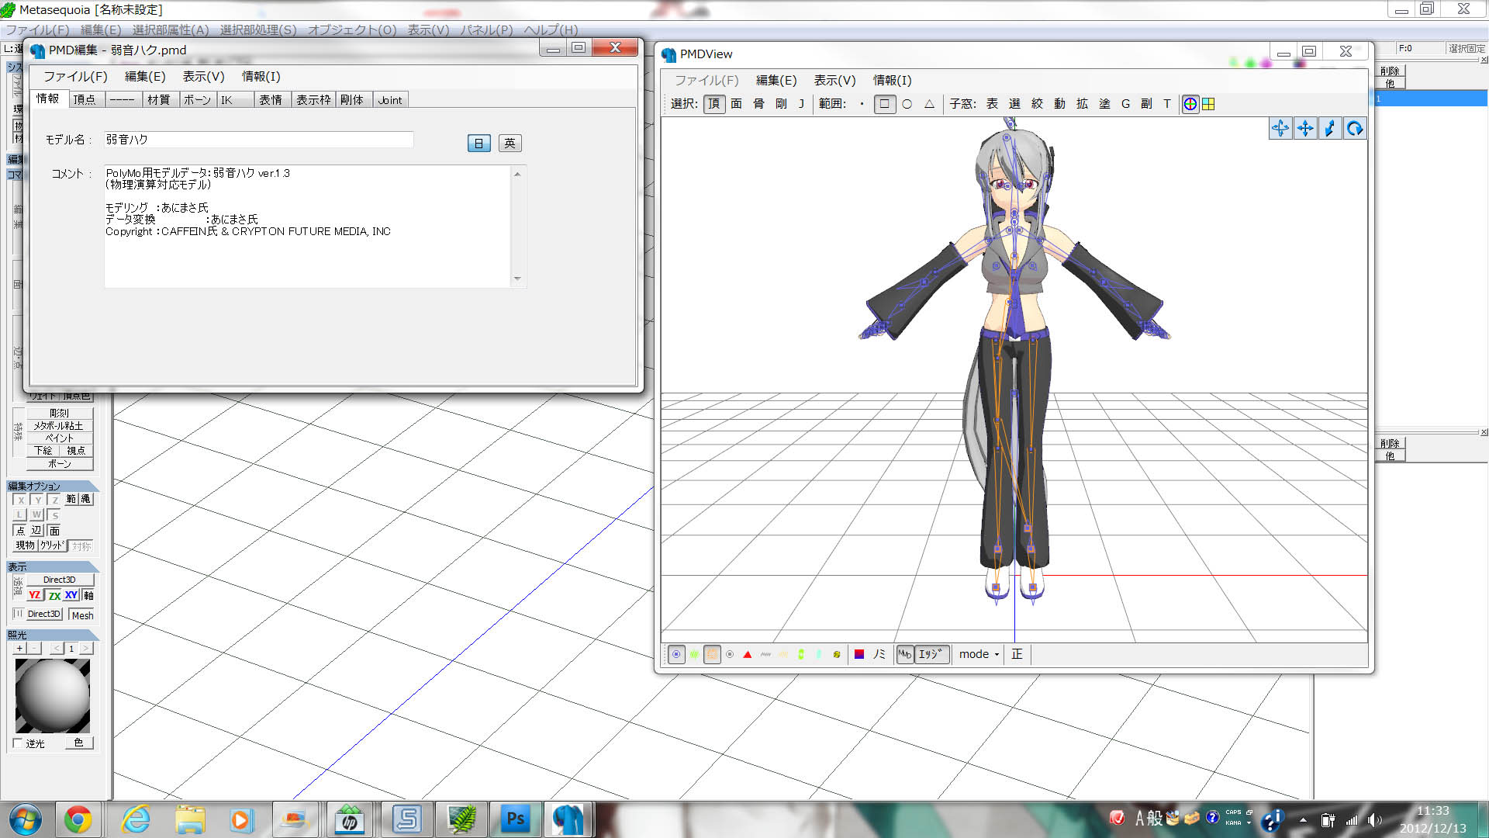Toggle the red-blue gradient square icon
This screenshot has width=1489, height=838.
[859, 655]
